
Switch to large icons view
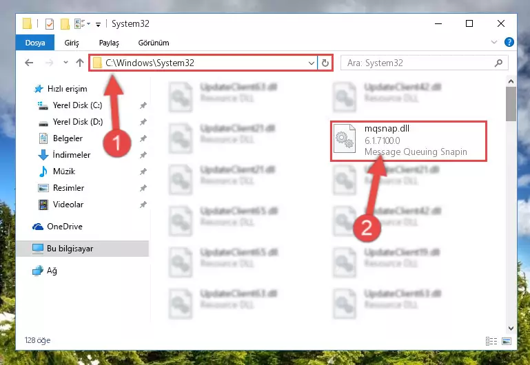pyautogui.click(x=507, y=342)
